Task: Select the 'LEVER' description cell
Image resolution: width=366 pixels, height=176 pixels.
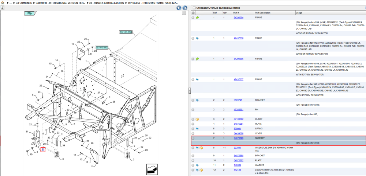Action: [x=258, y=133]
